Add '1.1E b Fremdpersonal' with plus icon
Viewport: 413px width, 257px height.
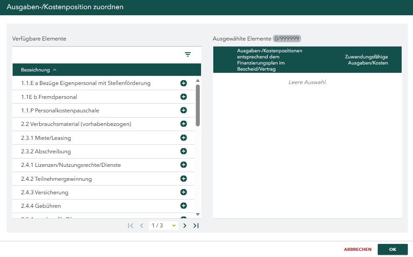click(184, 97)
